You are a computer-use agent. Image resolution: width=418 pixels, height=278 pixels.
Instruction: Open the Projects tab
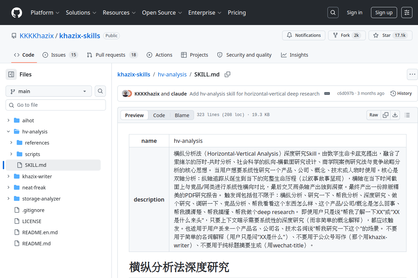pyautogui.click(x=195, y=55)
